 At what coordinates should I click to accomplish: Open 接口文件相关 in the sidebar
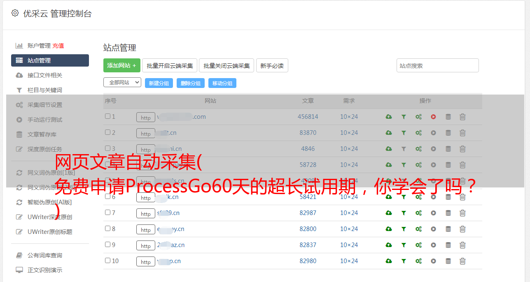(x=45, y=75)
